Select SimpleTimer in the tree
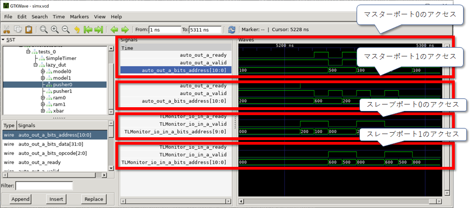The image size is (471, 208). point(61,58)
